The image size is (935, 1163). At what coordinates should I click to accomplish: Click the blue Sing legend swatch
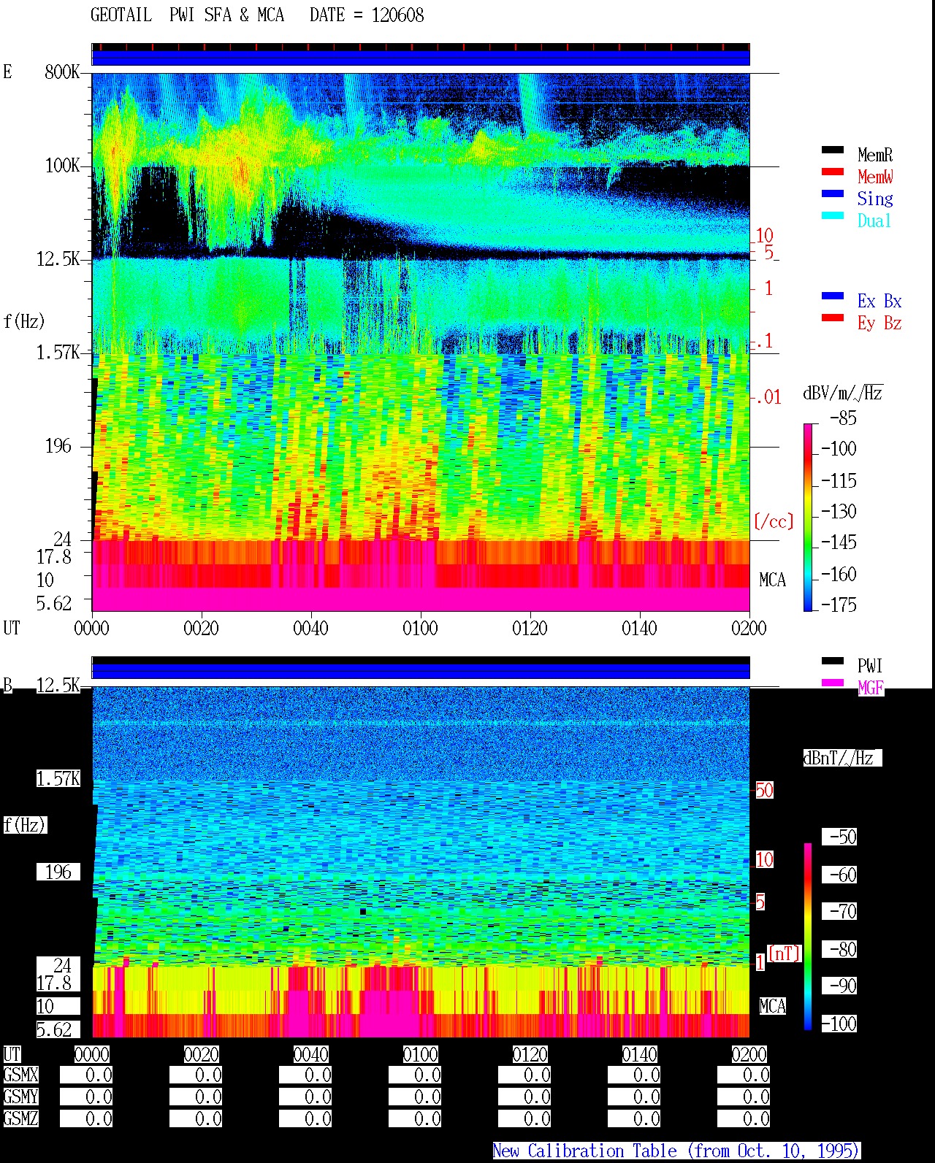(x=833, y=194)
